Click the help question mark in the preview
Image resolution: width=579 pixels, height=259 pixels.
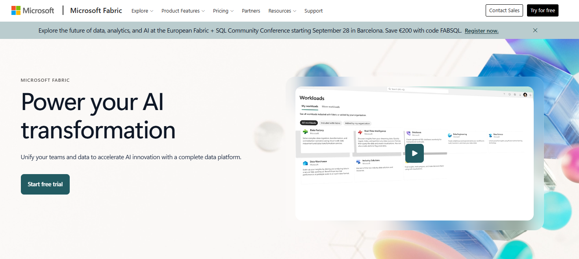pos(504,94)
